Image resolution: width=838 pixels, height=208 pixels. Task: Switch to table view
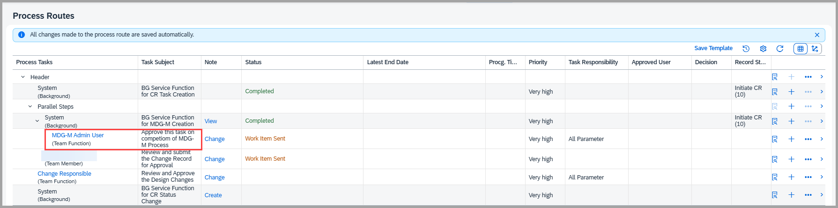[x=801, y=49]
